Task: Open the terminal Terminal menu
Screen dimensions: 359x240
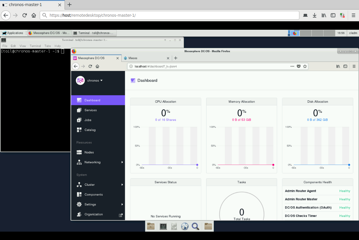Action: [x=35, y=46]
